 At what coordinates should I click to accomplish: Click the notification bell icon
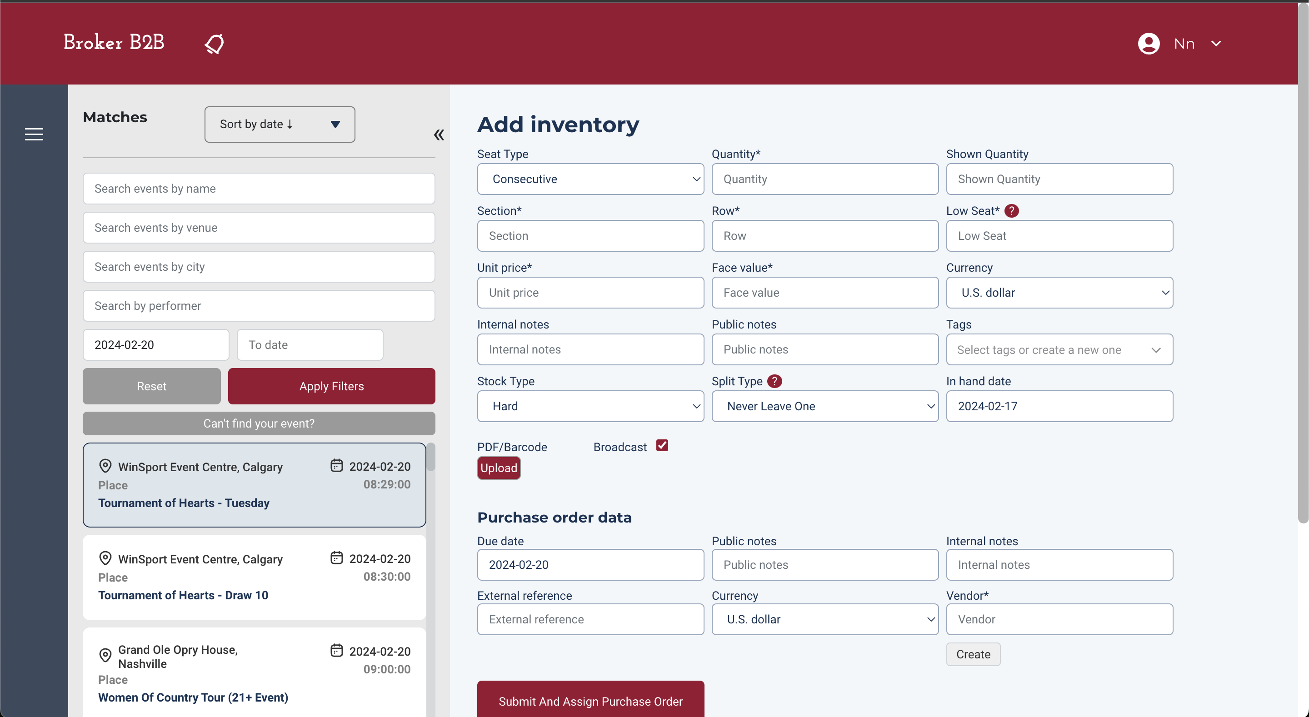[214, 44]
